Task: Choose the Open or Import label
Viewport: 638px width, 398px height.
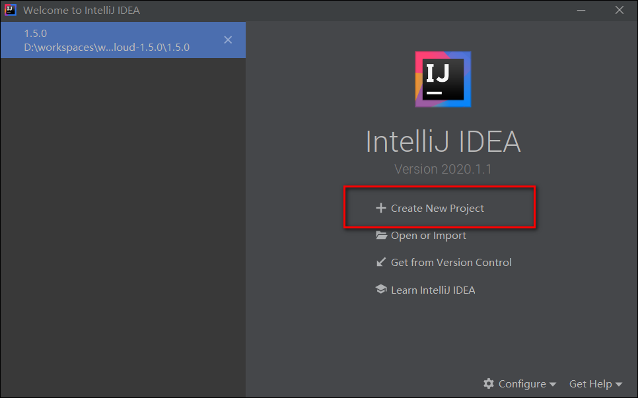Action: click(x=428, y=236)
